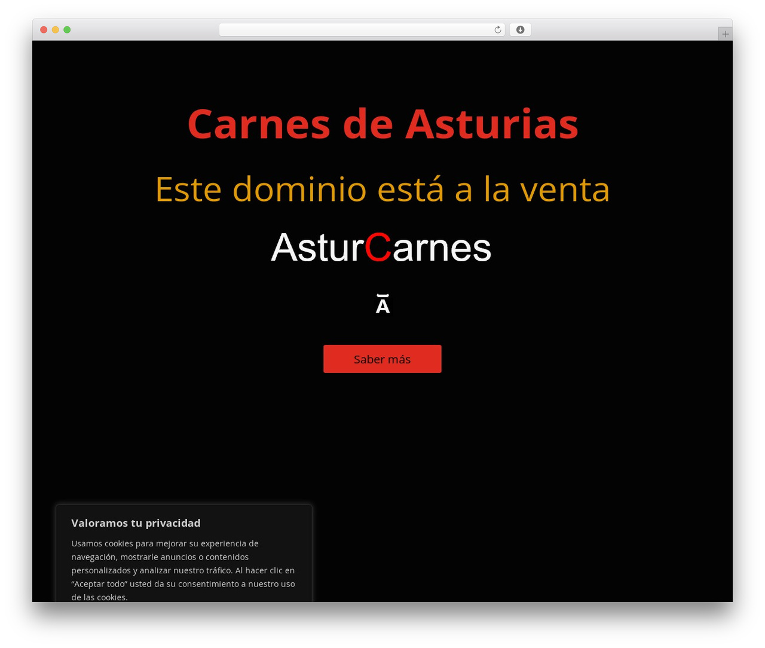765x648 pixels.
Task: Click the cookie notice paragraph starting "Usamos cookies"
Action: coord(183,570)
